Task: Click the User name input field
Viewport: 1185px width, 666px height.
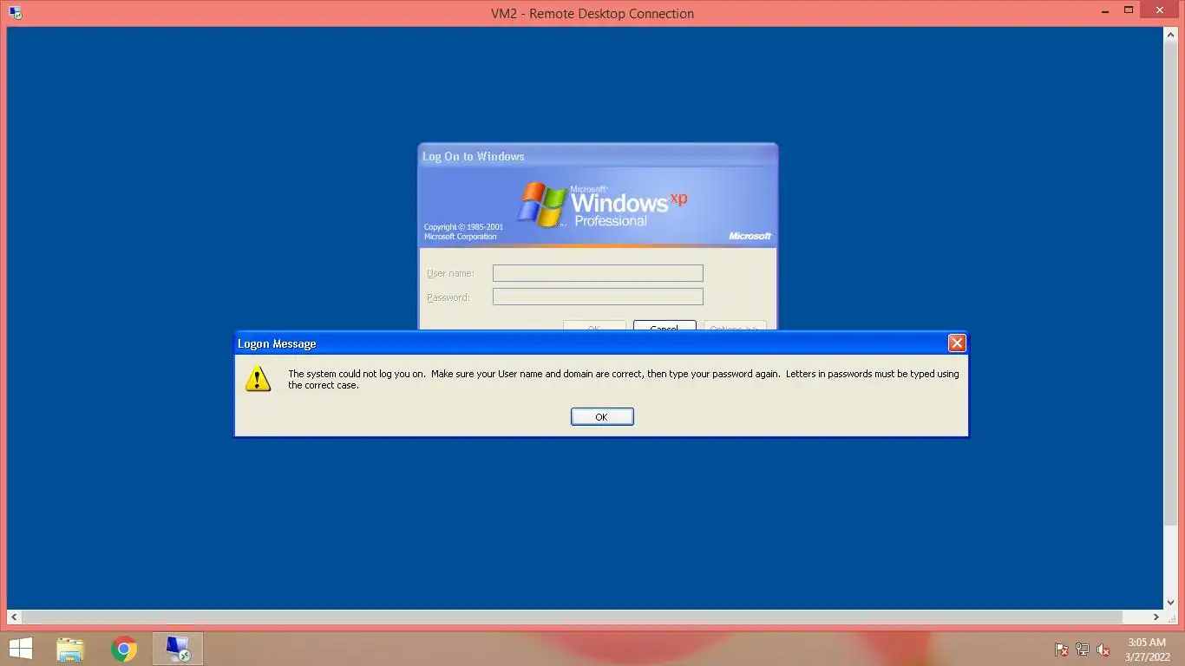Action: [598, 273]
